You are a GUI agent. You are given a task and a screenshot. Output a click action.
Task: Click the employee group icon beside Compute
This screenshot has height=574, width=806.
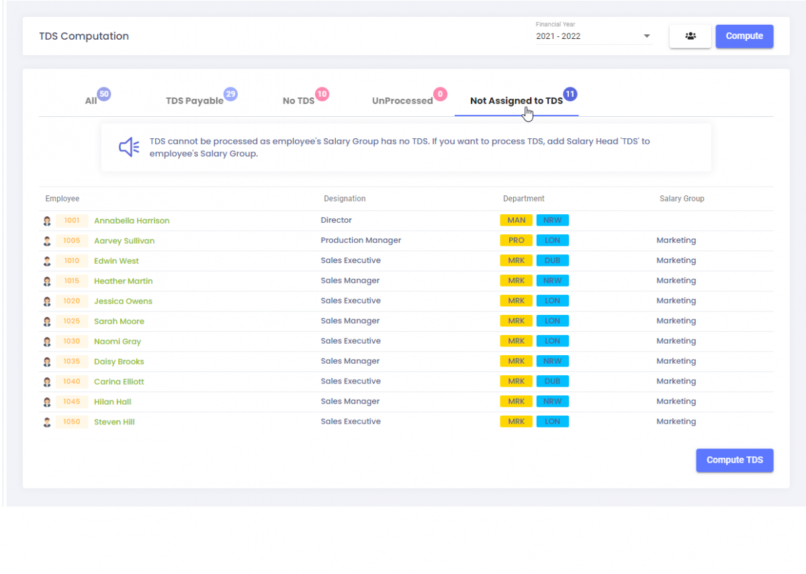[690, 36]
